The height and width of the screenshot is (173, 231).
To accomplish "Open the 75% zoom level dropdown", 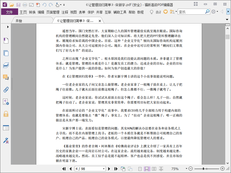I will [186, 169].
